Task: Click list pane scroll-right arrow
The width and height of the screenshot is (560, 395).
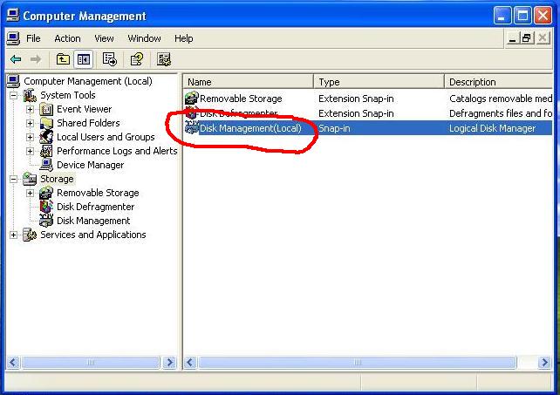Action: [544, 363]
